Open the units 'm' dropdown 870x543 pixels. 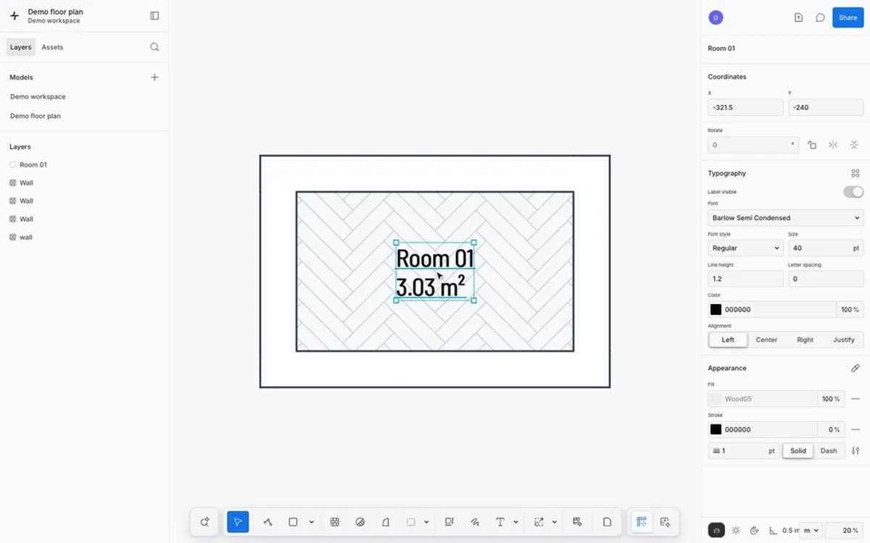click(810, 531)
